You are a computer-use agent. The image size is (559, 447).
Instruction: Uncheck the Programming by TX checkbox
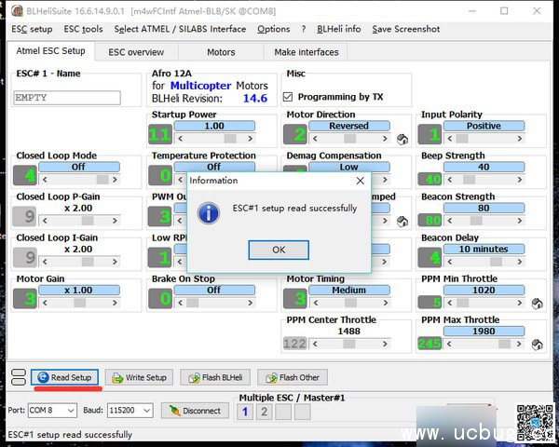coord(289,97)
